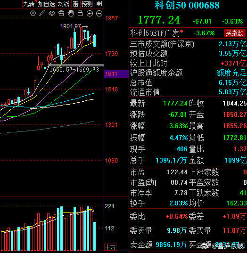Select the 市净率 7.78 value

coord(181,193)
